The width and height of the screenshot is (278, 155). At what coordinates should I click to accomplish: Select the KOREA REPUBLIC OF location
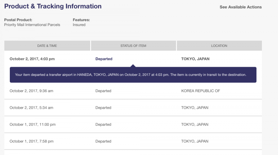coord(200,91)
